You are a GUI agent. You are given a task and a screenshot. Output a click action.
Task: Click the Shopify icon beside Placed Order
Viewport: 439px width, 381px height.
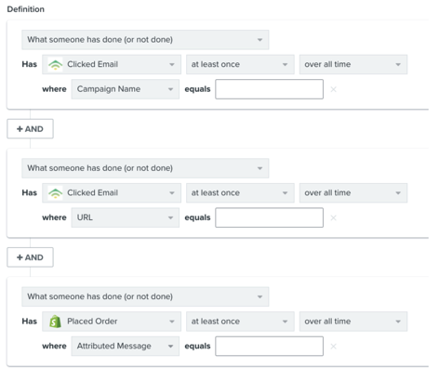tap(55, 322)
